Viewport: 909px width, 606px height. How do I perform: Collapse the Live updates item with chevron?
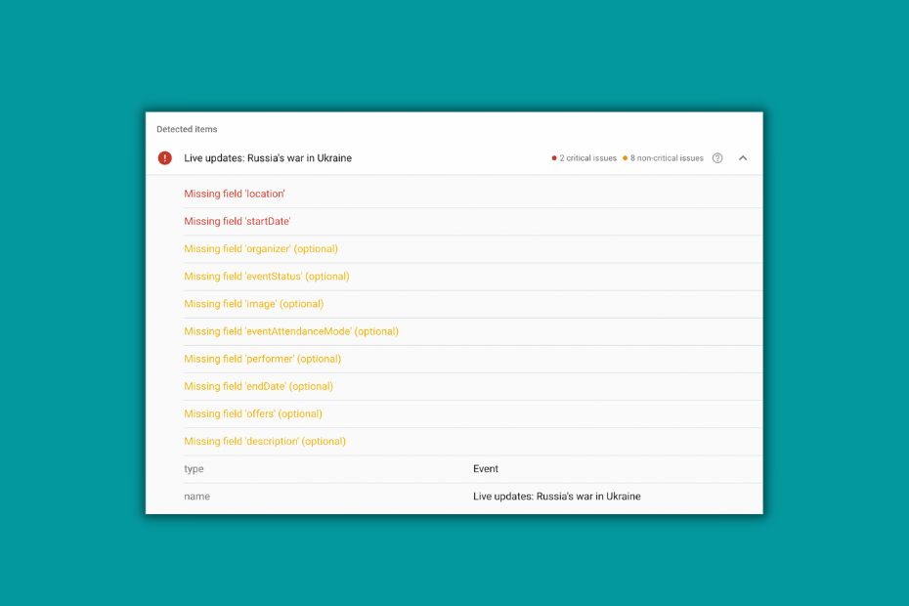click(x=743, y=158)
